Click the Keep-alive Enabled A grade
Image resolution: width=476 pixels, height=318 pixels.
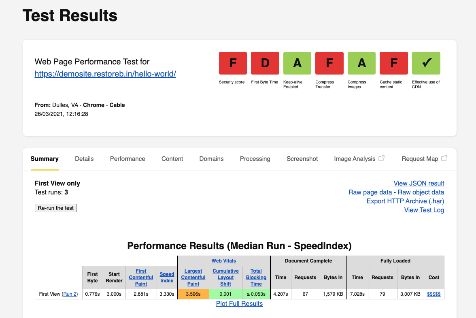tap(297, 63)
